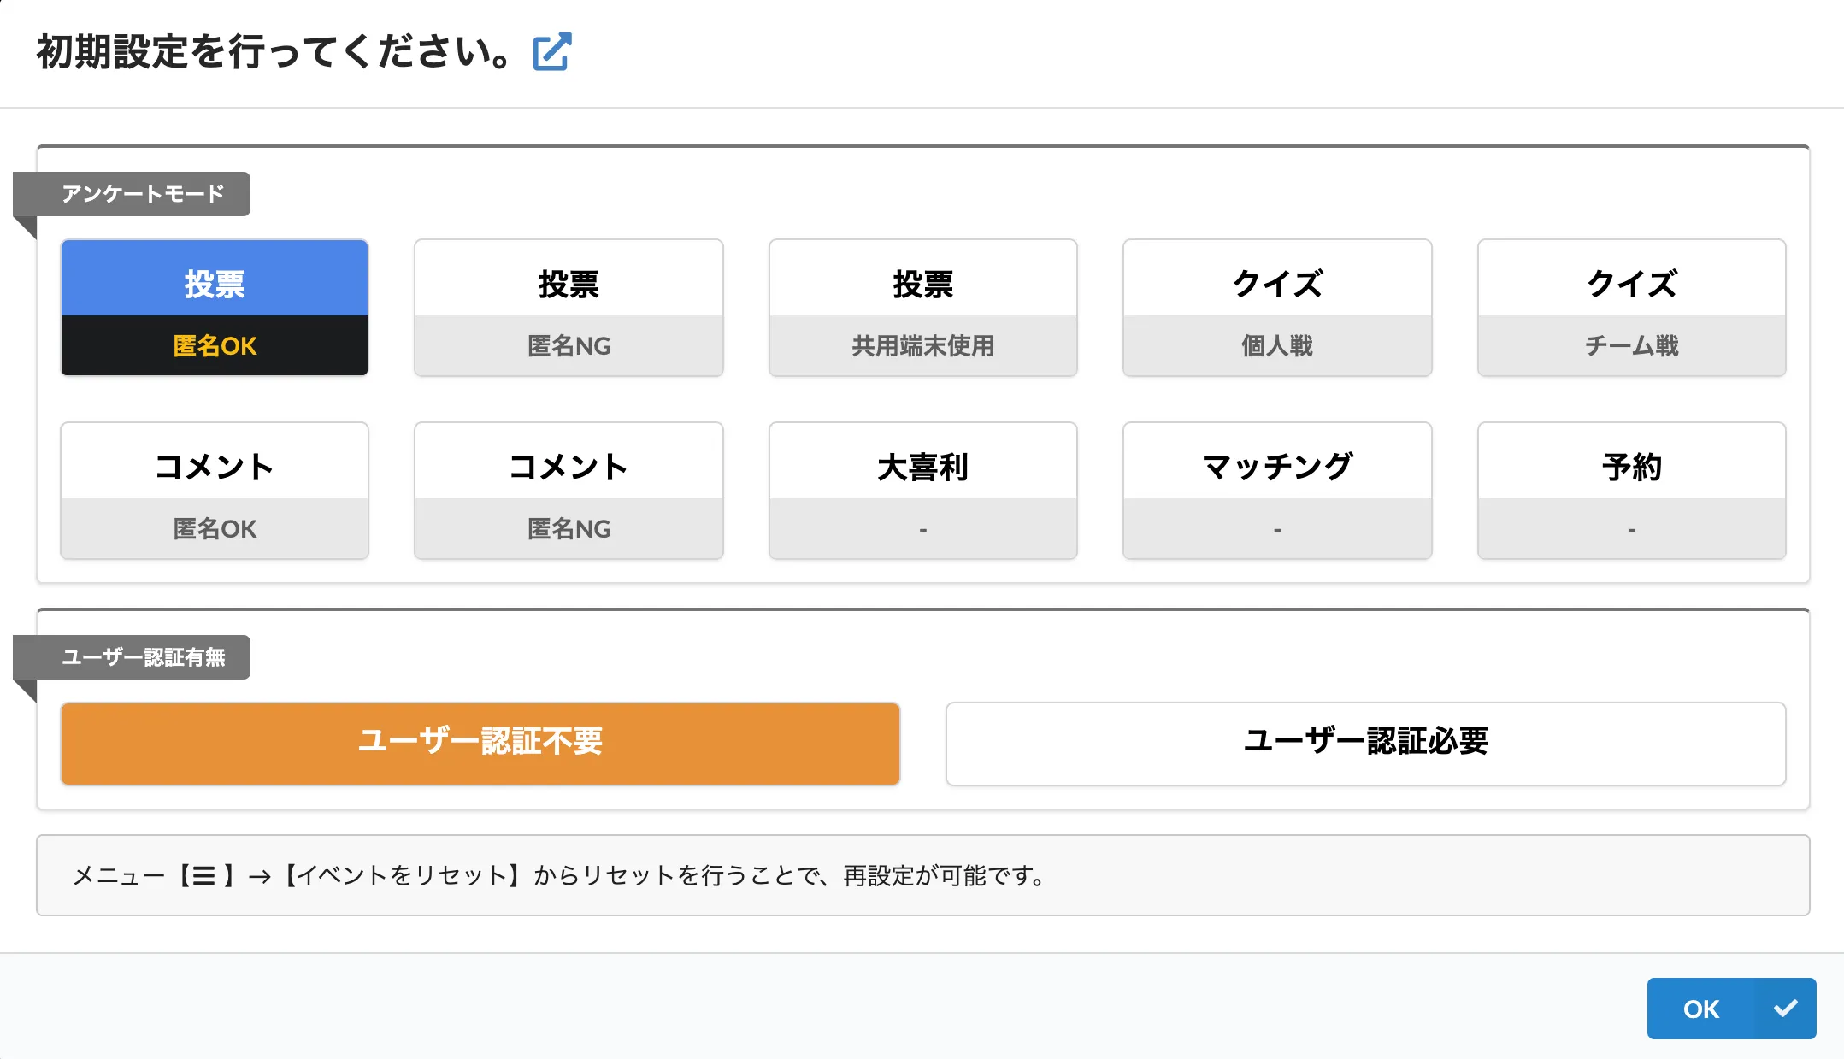Choose the 投票 共用端末使用 mode
The height and width of the screenshot is (1059, 1844).
pos(922,308)
